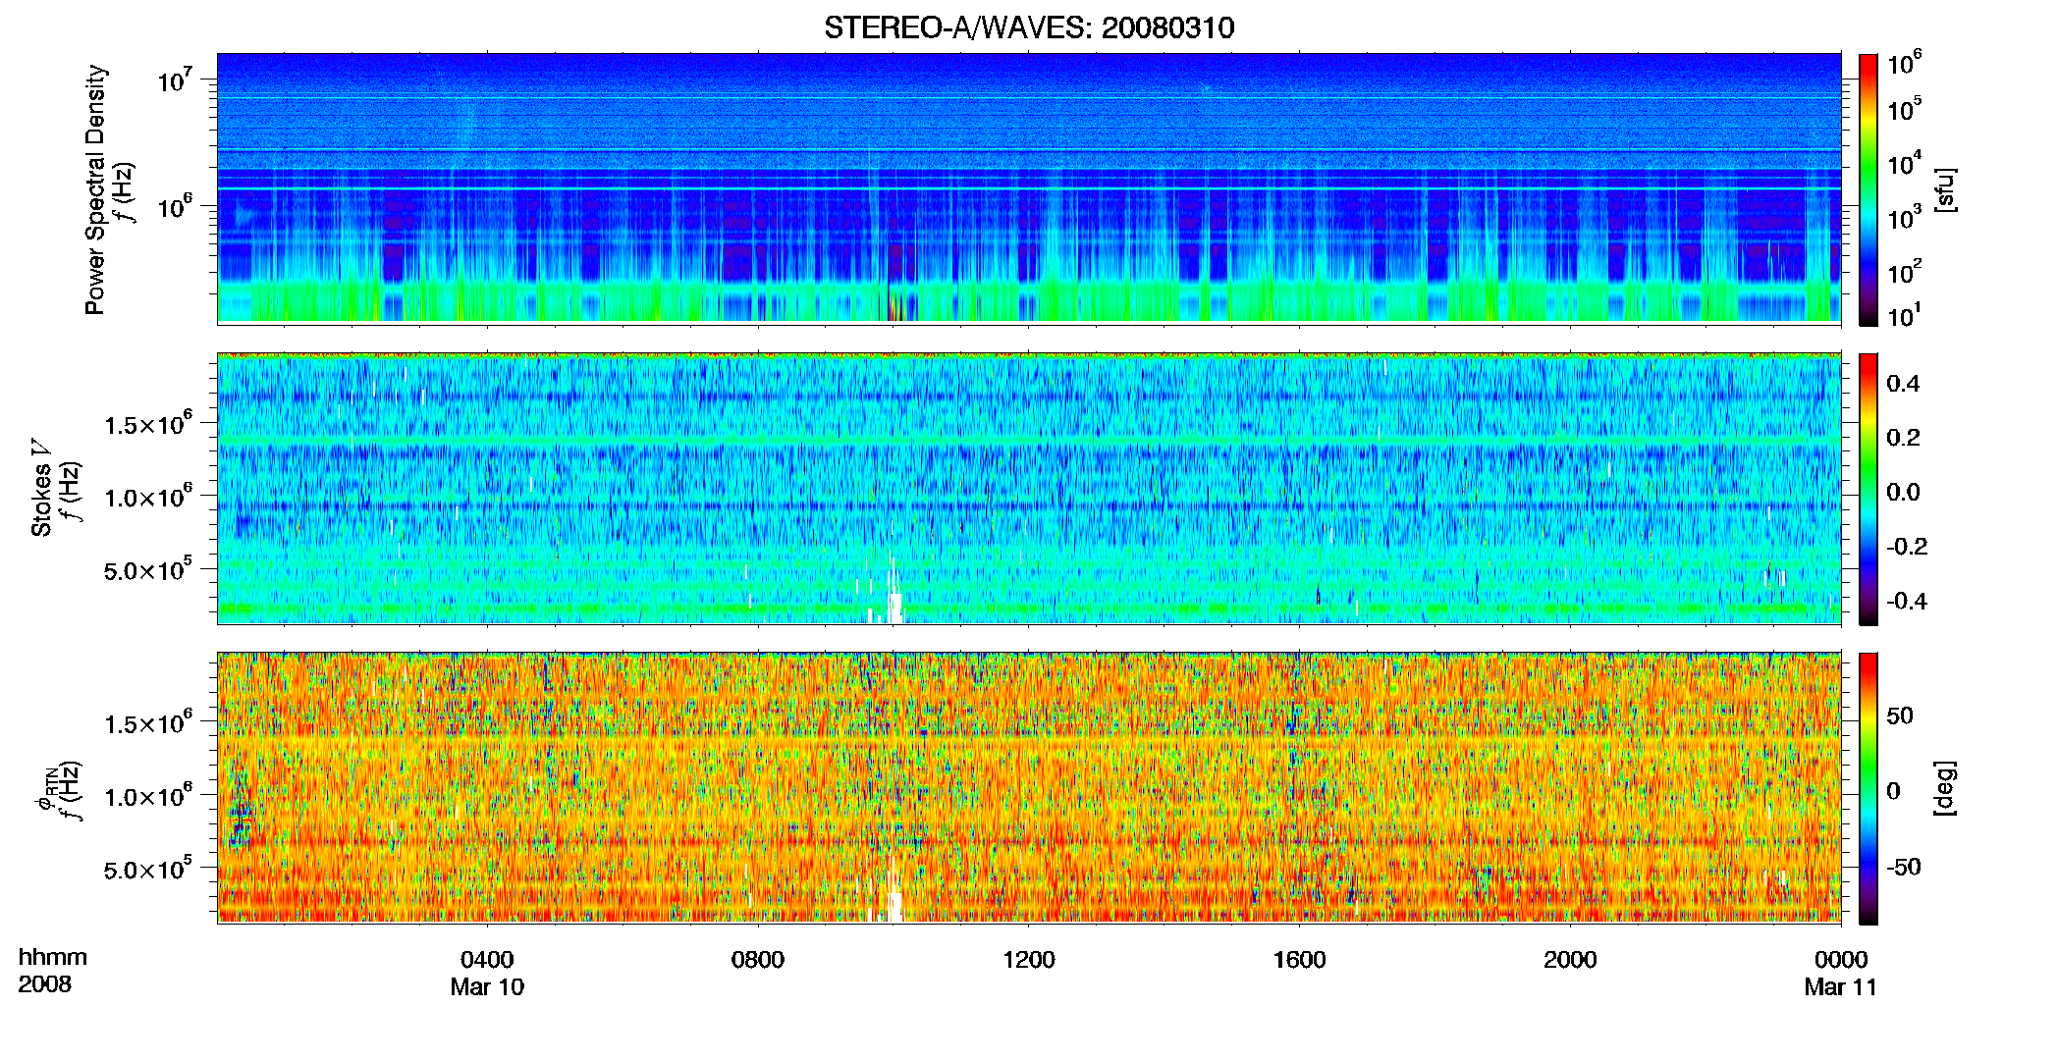Click the Power Spectral Density spectrogram panel
2058x1060 pixels.
[1029, 187]
